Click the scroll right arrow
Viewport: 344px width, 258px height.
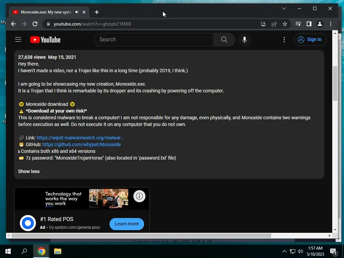[x=329, y=235]
